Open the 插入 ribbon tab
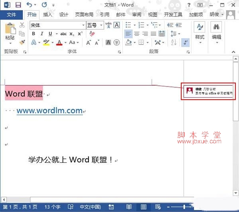Viewport: 239px width, 212px height. pyautogui.click(x=47, y=15)
